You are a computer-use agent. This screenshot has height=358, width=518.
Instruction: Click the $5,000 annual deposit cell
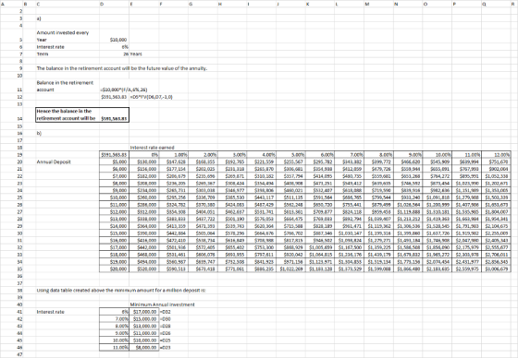(x=115, y=161)
